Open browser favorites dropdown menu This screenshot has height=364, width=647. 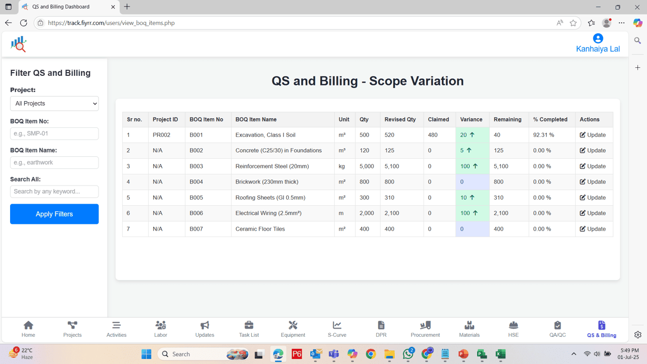[x=591, y=23]
